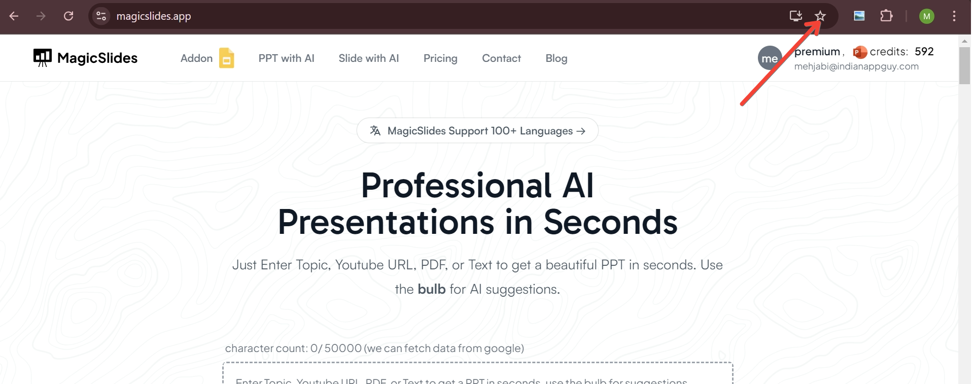Viewport: 973px width, 384px height.
Task: Open the picture extension icon in toolbar
Action: click(x=859, y=16)
